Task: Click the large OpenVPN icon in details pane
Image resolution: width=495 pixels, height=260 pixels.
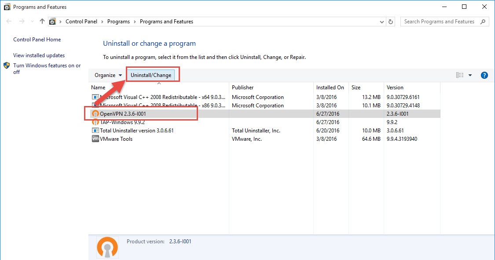Action: click(x=107, y=247)
